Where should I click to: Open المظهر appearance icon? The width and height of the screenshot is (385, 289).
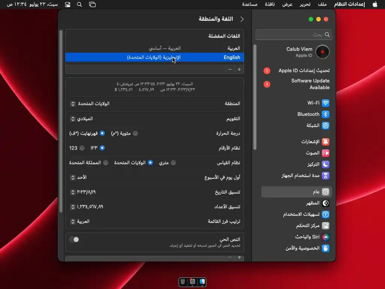[325, 203]
